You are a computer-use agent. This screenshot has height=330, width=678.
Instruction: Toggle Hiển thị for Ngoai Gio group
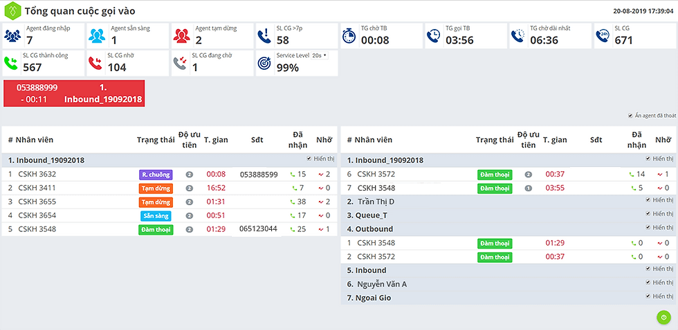(x=648, y=296)
